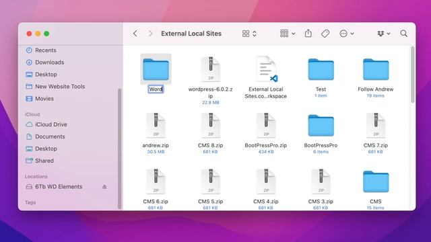The width and height of the screenshot is (431, 242).
Task: Eject the 6Tb WD Elements drive
Action: pyautogui.click(x=104, y=187)
